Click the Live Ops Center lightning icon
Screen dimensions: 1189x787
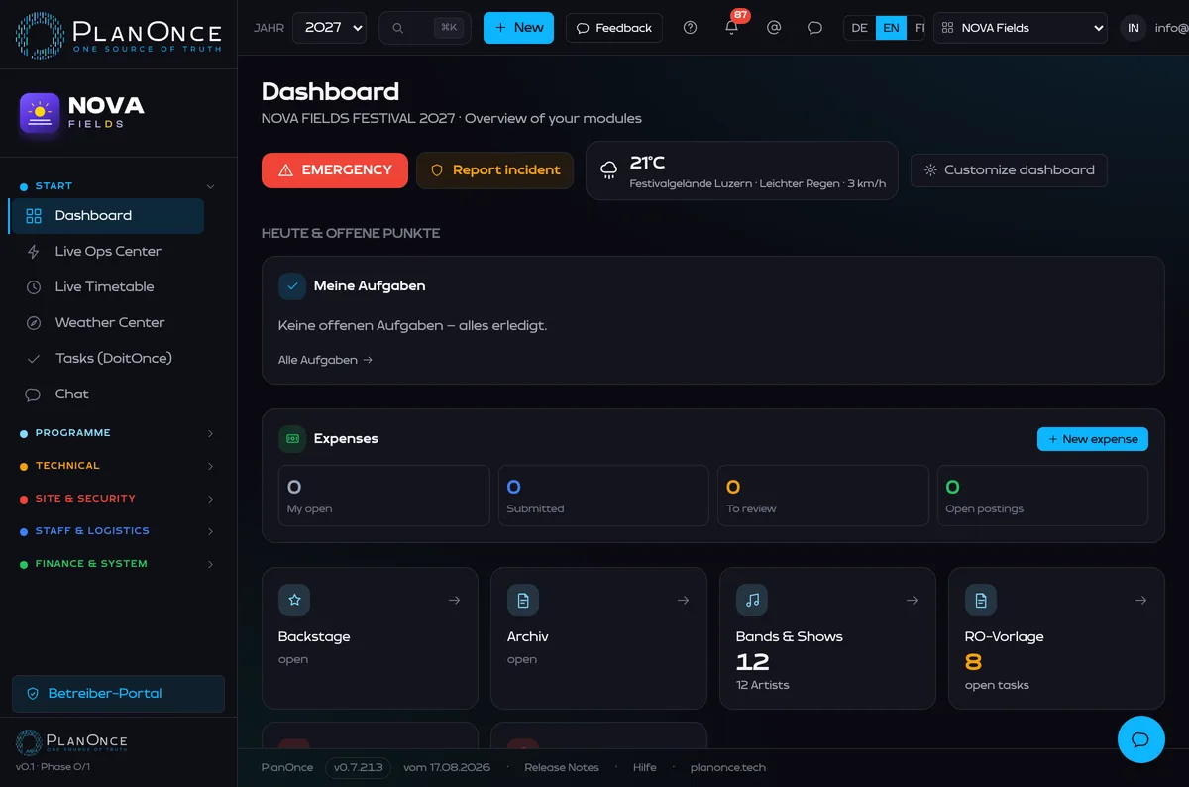(x=34, y=252)
